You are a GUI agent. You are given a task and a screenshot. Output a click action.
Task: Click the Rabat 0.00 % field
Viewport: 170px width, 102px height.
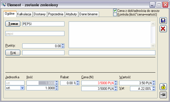[68, 83]
